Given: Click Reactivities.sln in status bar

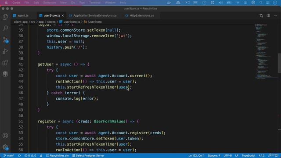Looking at the screenshot, I should coord(58,155).
